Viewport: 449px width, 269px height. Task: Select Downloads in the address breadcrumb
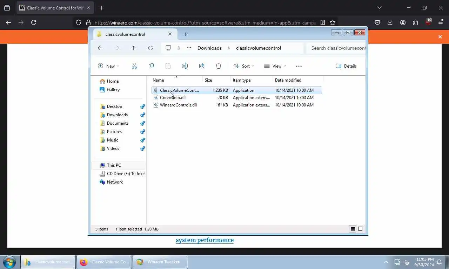(x=209, y=48)
